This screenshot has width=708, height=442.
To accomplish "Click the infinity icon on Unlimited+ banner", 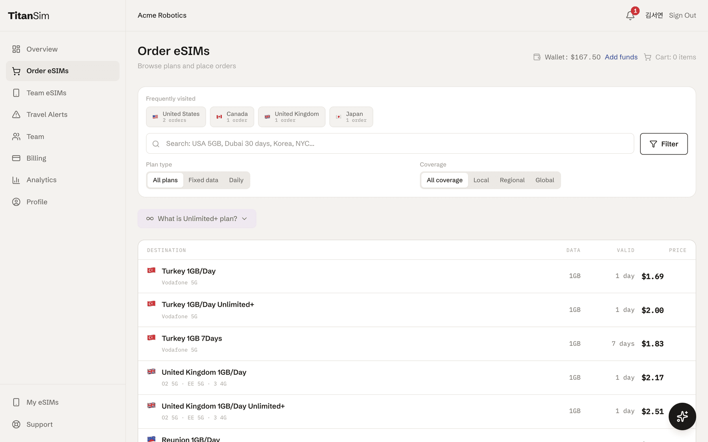I will pos(150,219).
